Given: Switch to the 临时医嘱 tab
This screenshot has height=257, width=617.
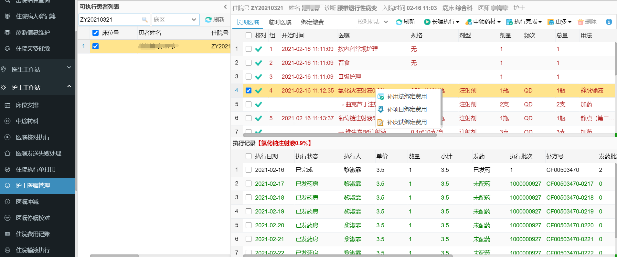Looking at the screenshot, I should (280, 22).
